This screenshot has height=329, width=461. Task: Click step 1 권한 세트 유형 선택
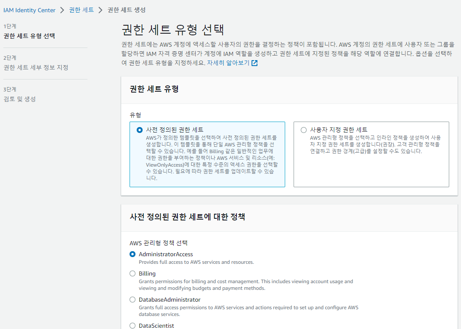(x=29, y=36)
